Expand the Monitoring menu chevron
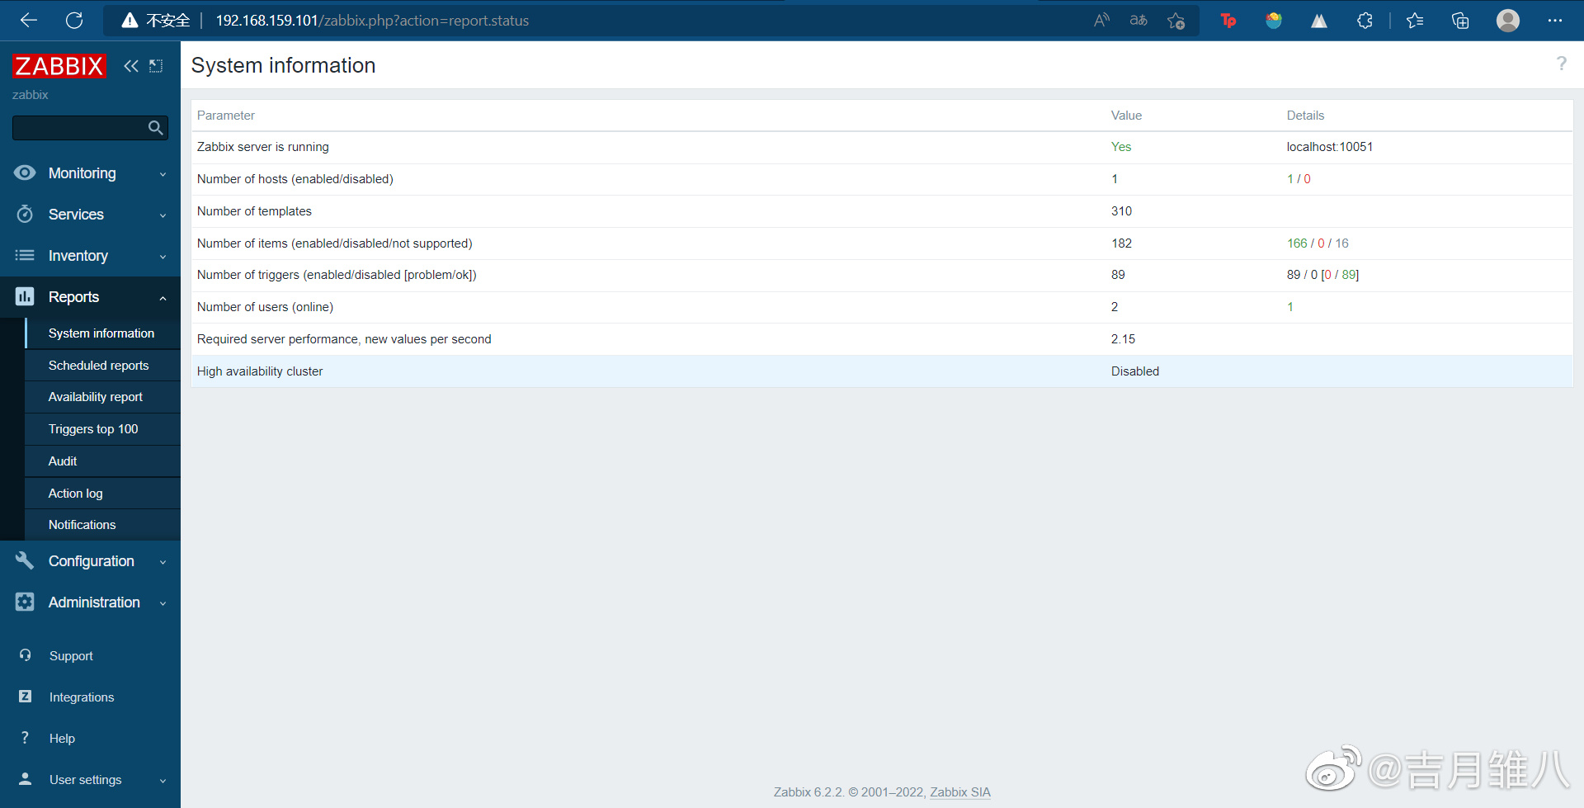Screen dimensions: 1584x808 (x=163, y=174)
